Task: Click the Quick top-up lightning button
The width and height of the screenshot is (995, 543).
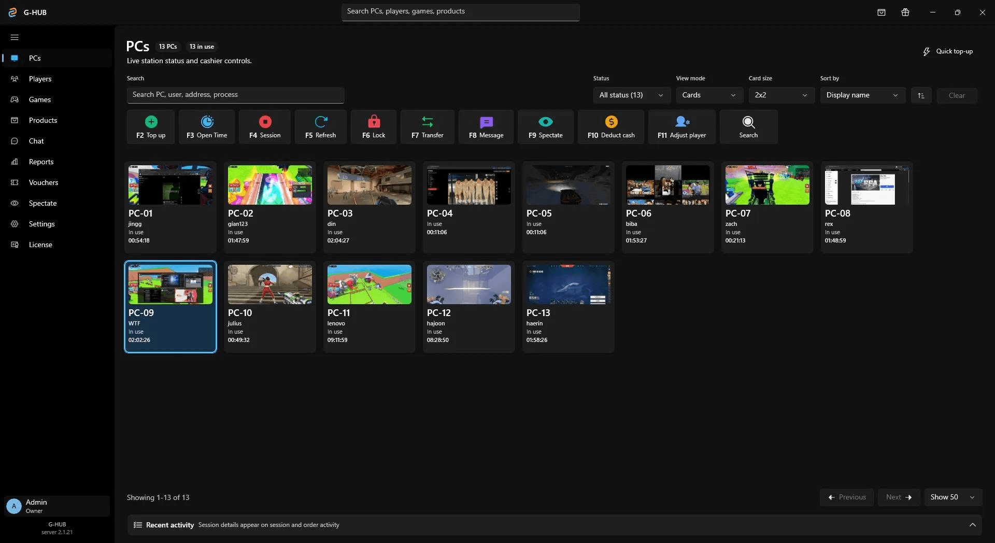Action: click(x=948, y=51)
